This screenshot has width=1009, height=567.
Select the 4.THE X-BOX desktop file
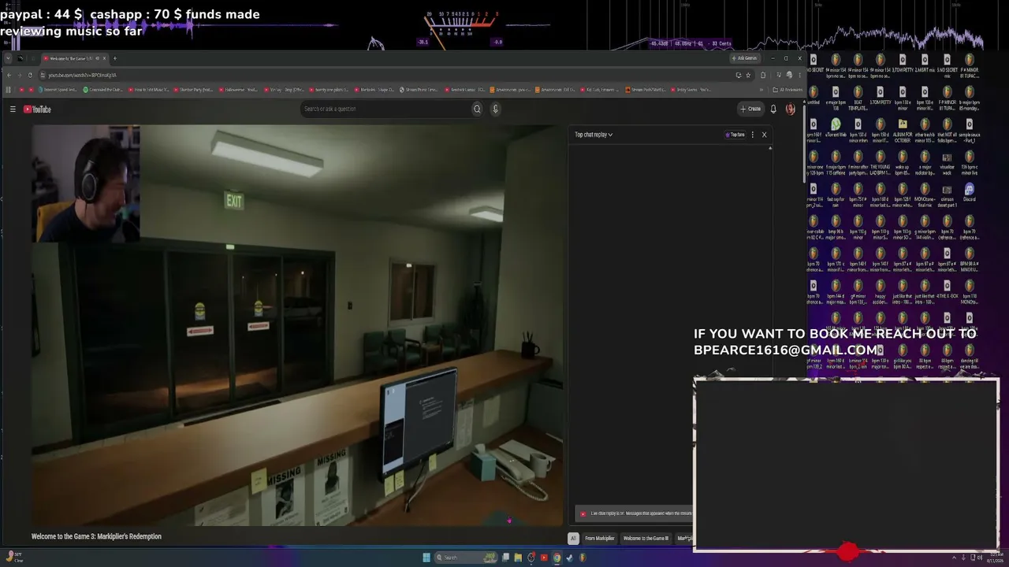click(947, 290)
